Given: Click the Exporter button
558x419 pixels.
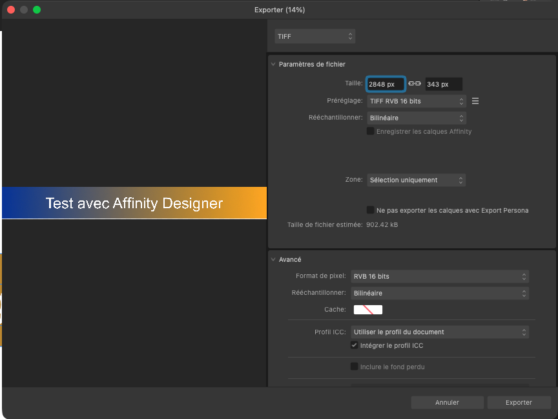Looking at the screenshot, I should 519,402.
